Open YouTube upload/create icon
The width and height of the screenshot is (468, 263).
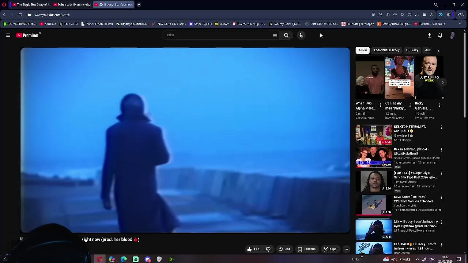[430, 35]
